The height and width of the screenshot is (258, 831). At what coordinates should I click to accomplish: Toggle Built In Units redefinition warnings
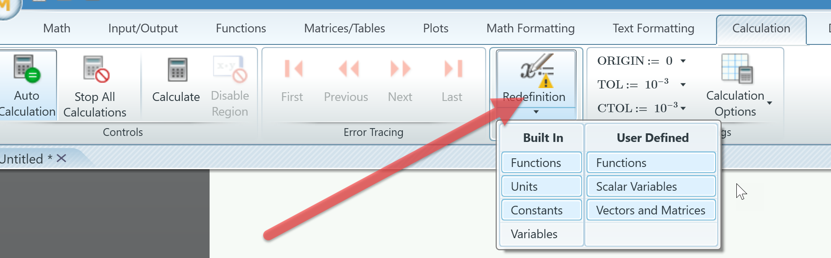(541, 186)
